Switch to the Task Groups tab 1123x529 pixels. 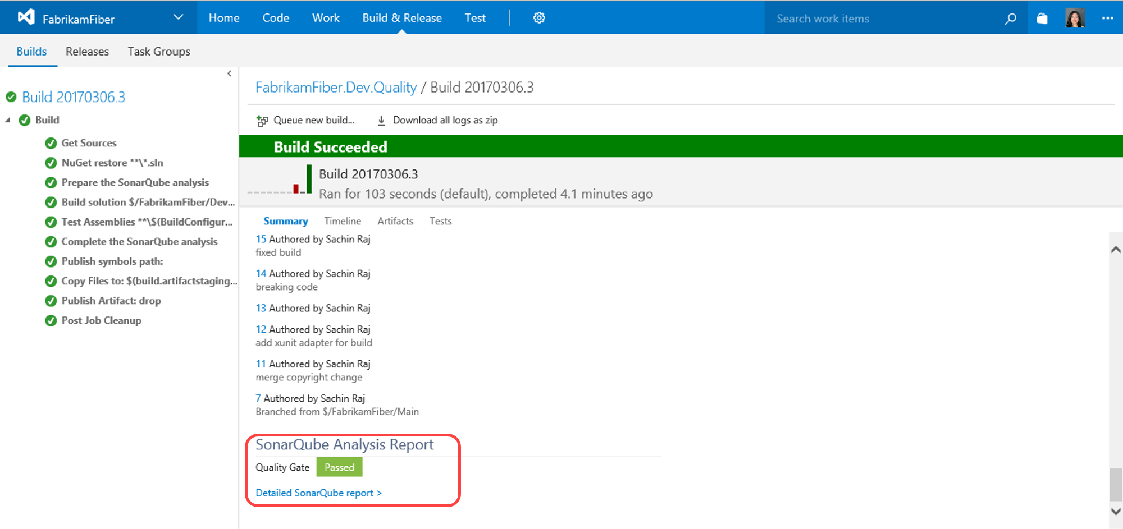[x=159, y=52]
